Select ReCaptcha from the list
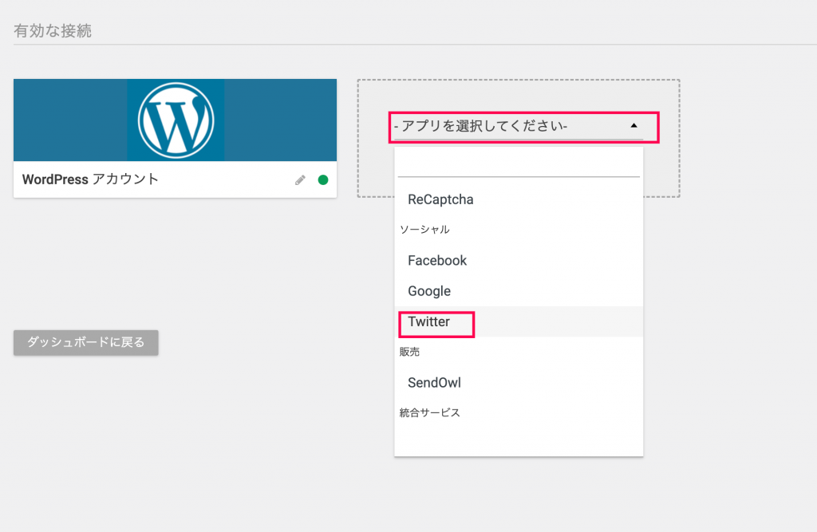This screenshot has width=817, height=532. click(519, 199)
